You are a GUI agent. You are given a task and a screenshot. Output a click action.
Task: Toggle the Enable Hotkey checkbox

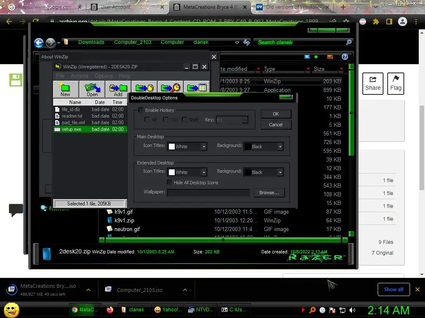[x=141, y=110]
